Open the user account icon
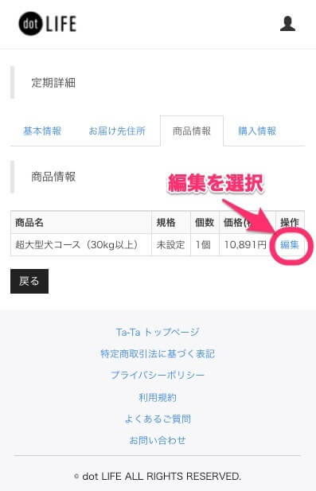Viewport: 316px width, 491px height. coord(287,24)
